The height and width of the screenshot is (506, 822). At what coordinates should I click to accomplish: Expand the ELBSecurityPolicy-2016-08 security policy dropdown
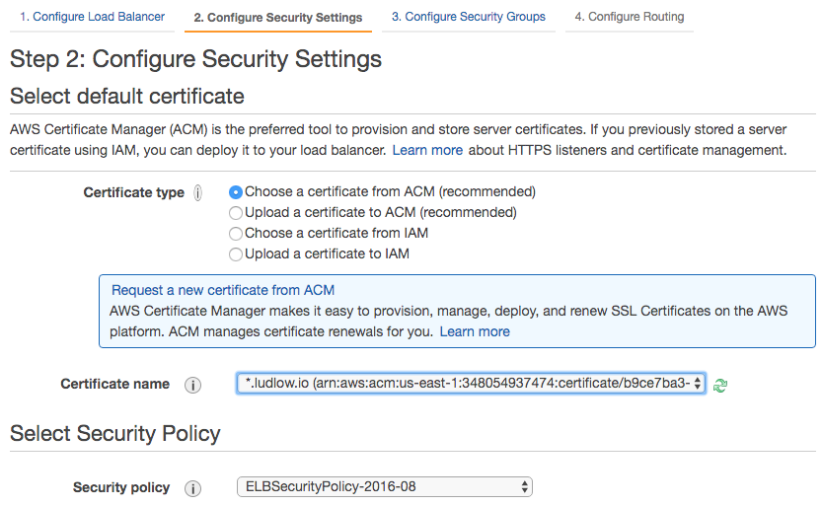(x=384, y=487)
